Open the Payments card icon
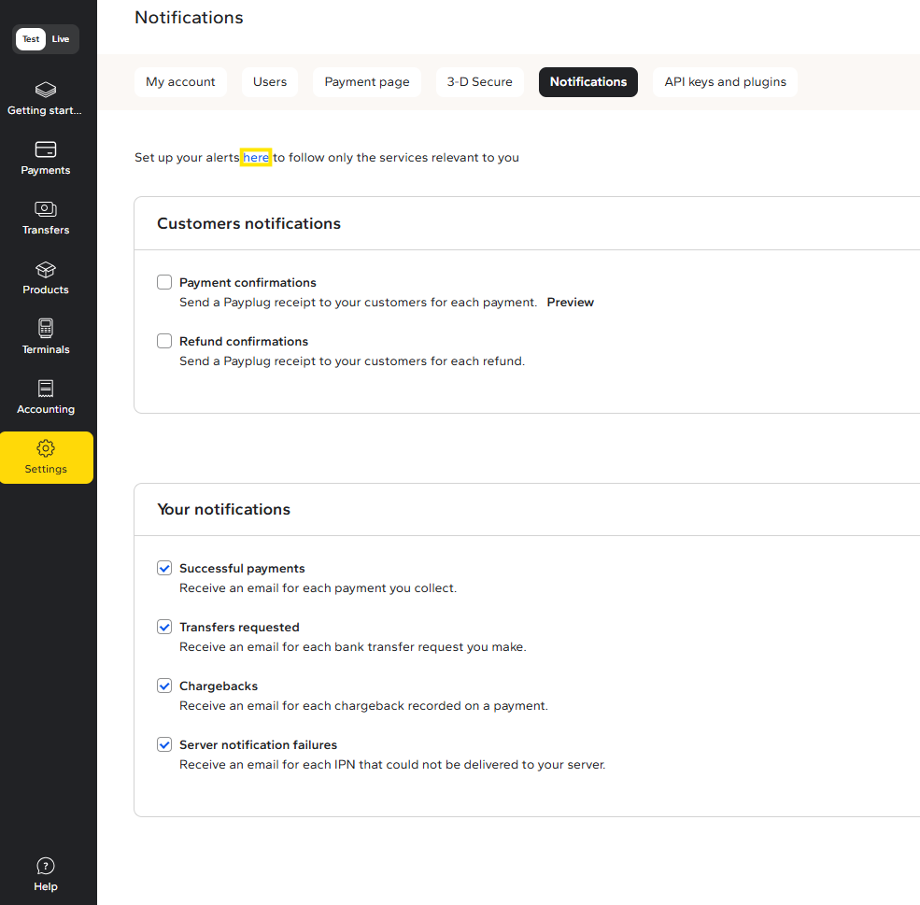This screenshot has width=920, height=905. tap(45, 149)
